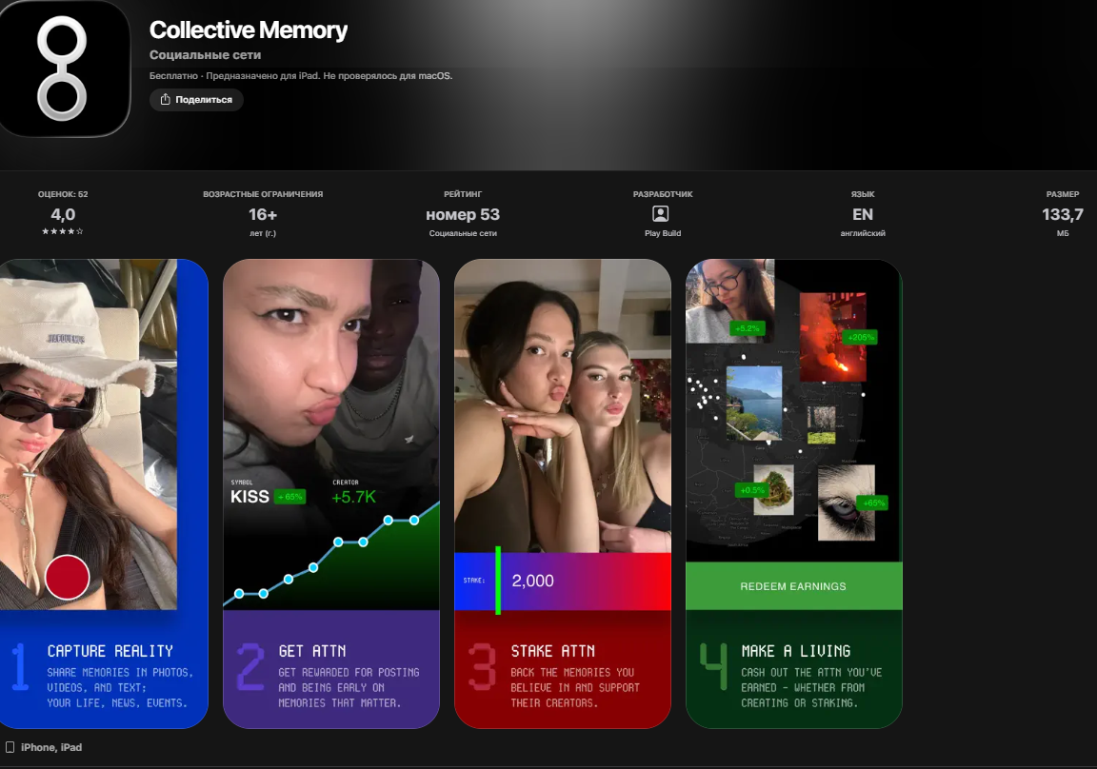The image size is (1097, 769).
Task: Click the Redeem Earnings green button
Action: (x=794, y=586)
